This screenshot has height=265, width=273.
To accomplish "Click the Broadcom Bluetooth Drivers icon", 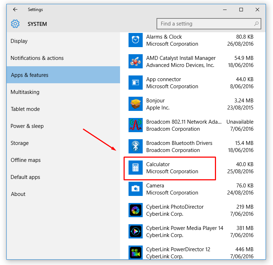I will (x=135, y=147).
